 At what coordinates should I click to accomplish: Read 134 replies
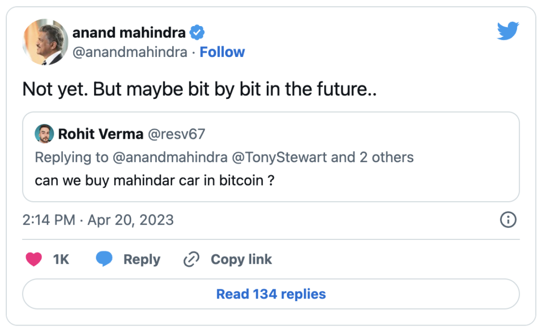point(271,294)
